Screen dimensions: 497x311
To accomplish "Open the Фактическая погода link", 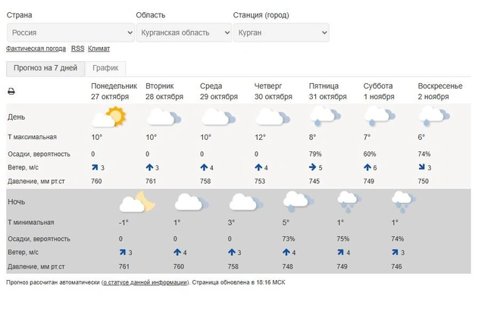I will pos(36,48).
